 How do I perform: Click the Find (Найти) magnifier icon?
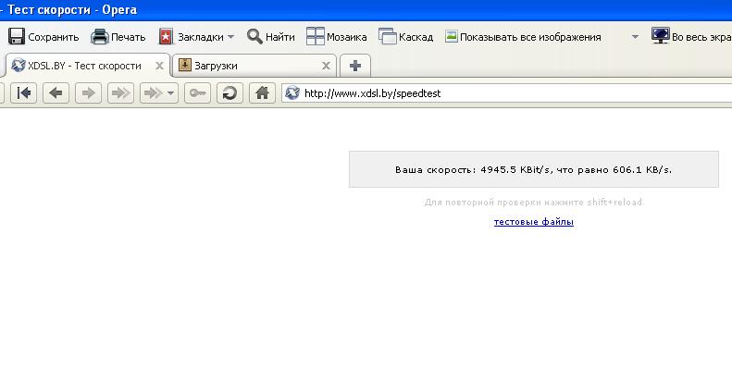[254, 36]
